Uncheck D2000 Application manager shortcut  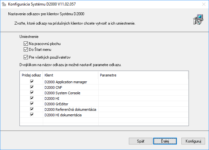pyautogui.click(x=32, y=82)
